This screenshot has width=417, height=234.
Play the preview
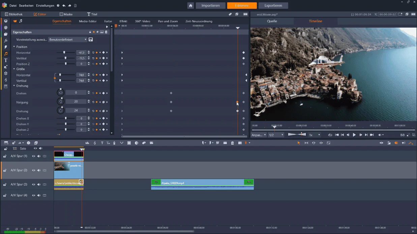coord(354,135)
